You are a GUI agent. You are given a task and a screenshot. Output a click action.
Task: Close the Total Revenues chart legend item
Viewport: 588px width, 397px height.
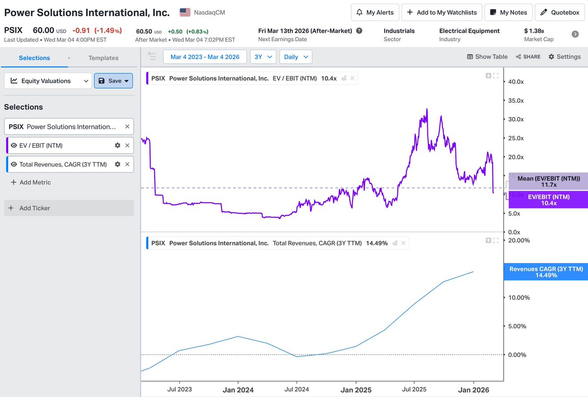coord(403,243)
